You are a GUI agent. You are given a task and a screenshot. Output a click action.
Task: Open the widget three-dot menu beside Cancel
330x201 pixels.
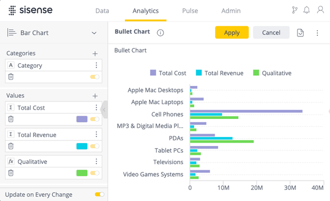click(317, 33)
